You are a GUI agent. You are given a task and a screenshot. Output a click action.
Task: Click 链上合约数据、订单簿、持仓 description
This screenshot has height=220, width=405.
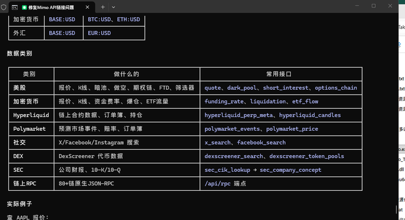[101, 115]
